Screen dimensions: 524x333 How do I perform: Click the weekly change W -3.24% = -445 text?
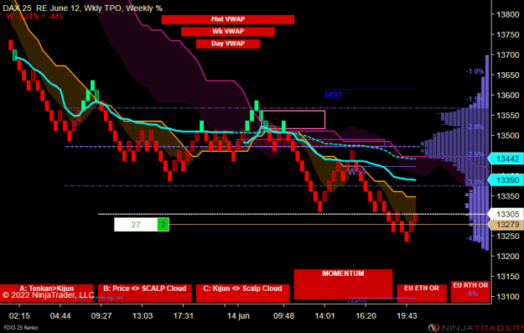coord(34,17)
